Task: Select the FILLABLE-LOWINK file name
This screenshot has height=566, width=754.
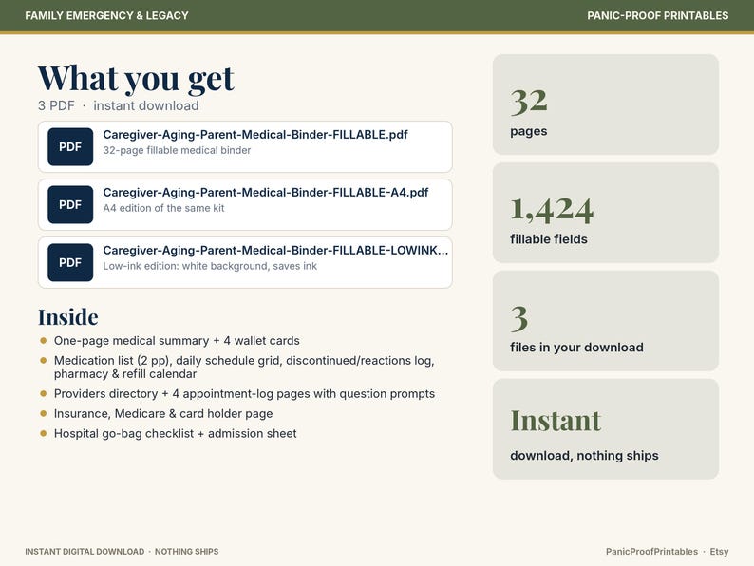Action: pos(275,250)
